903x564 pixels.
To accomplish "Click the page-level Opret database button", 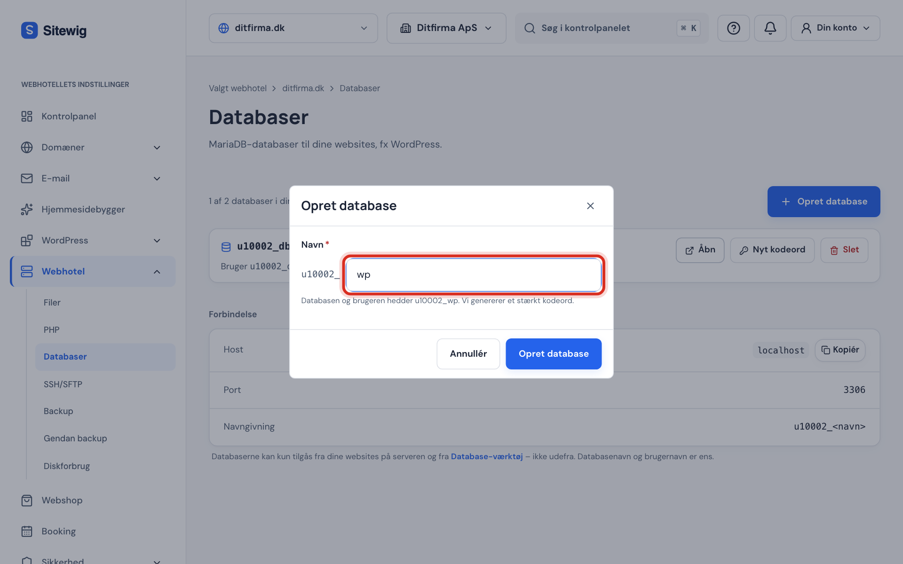I will (824, 202).
